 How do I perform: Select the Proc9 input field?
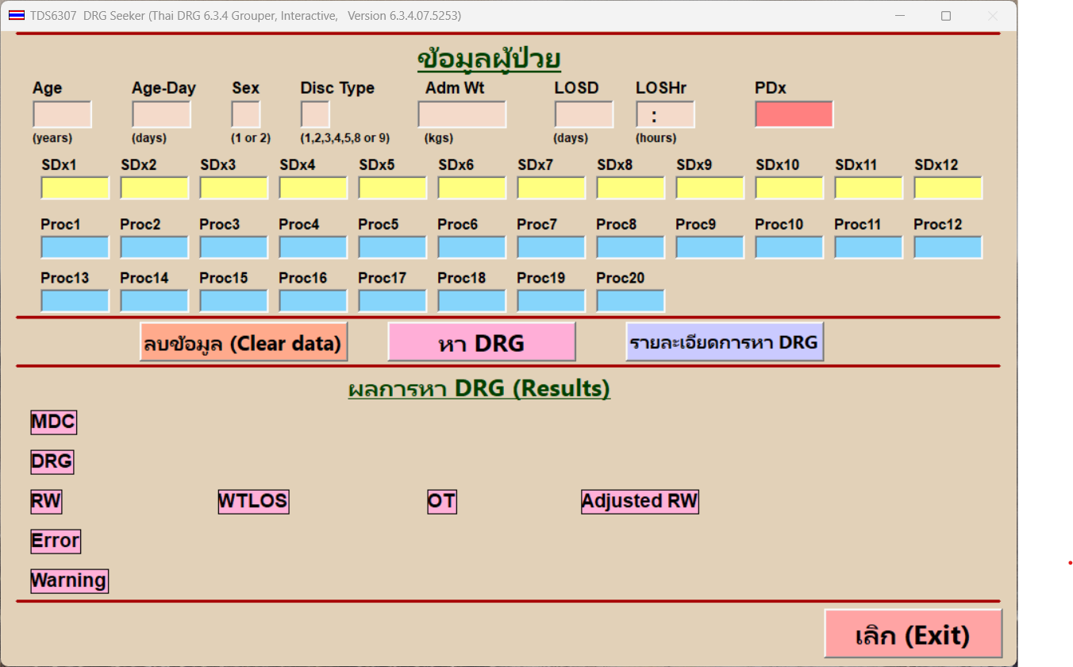tap(710, 248)
